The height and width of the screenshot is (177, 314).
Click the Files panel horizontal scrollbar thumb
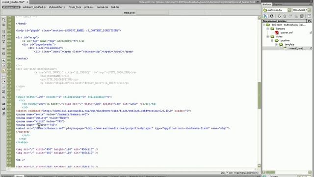tap(270, 172)
